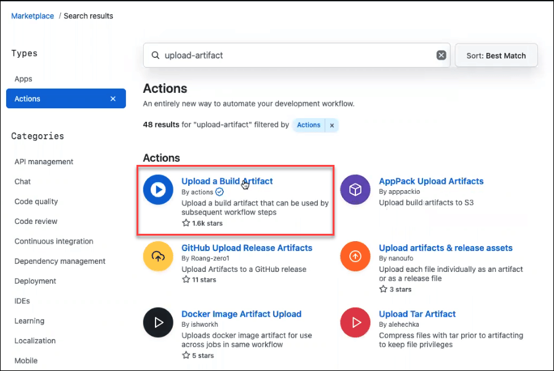Image resolution: width=554 pixels, height=371 pixels.
Task: Go to Marketplace via breadcrumb link
Action: click(33, 15)
